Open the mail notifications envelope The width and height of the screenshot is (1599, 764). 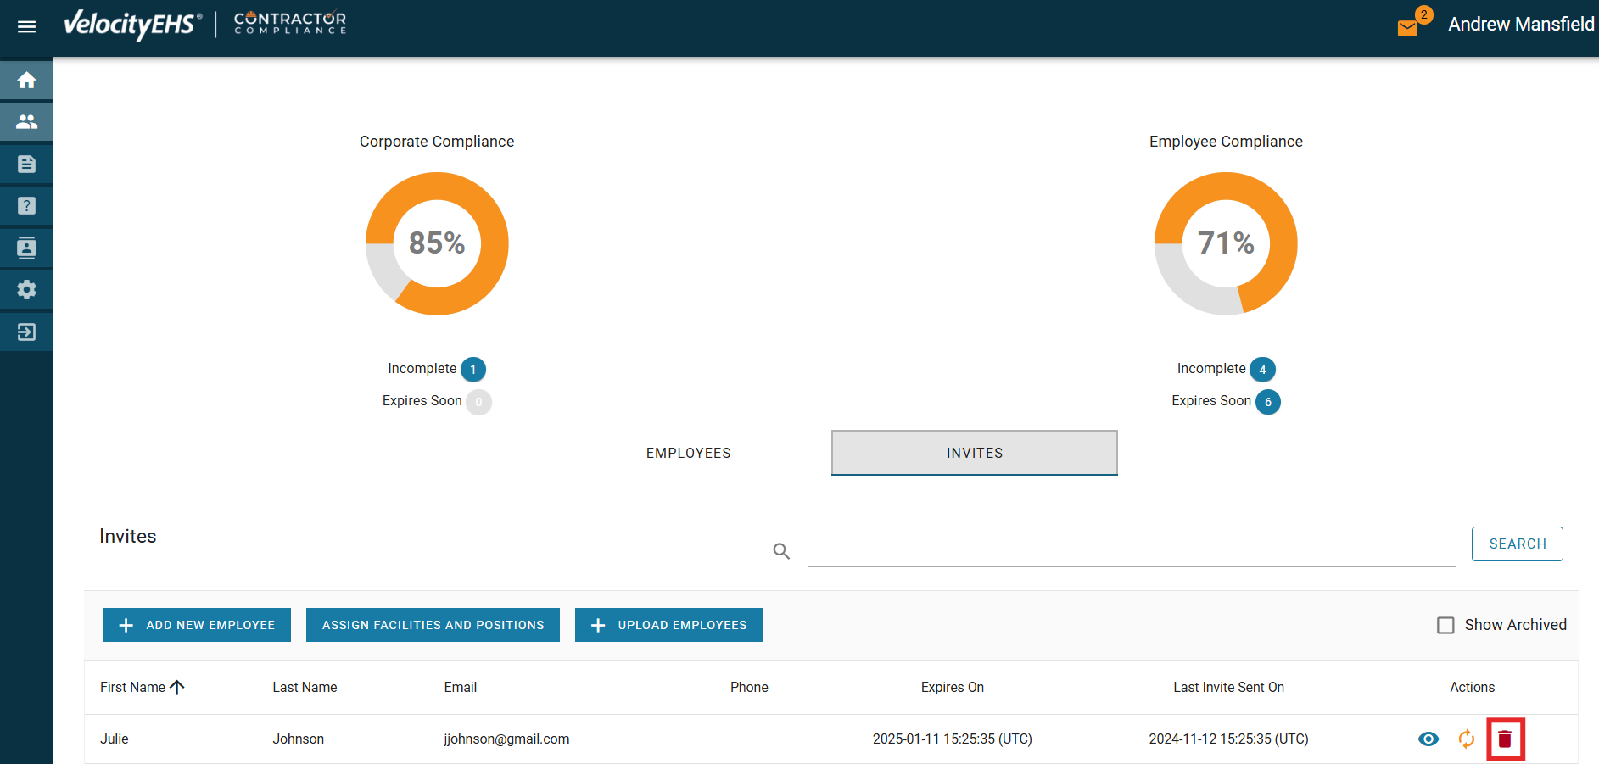[1407, 28]
